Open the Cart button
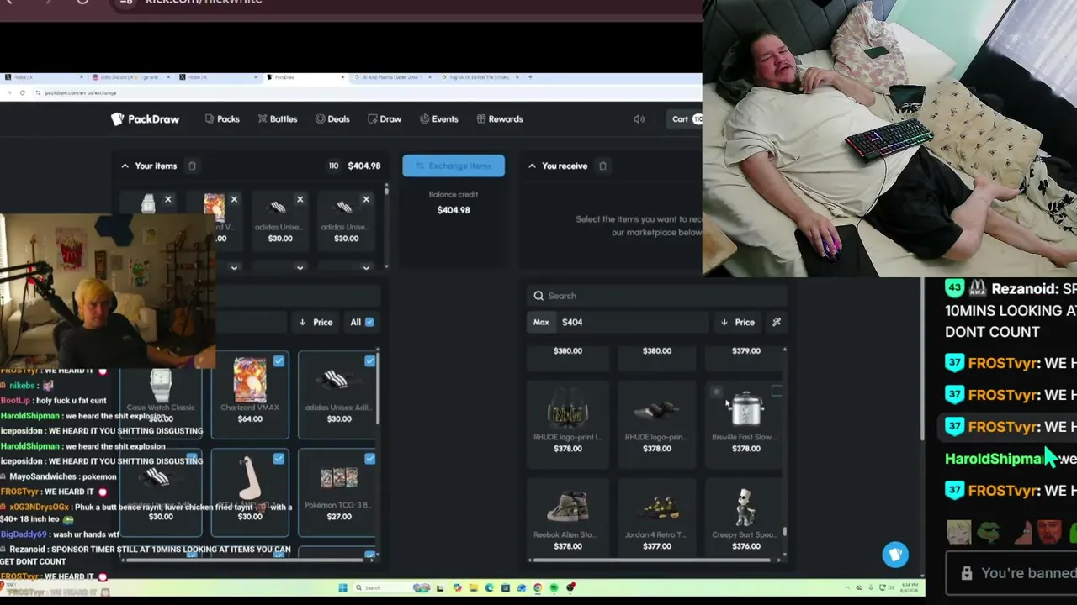This screenshot has height=605, width=1077. point(686,119)
